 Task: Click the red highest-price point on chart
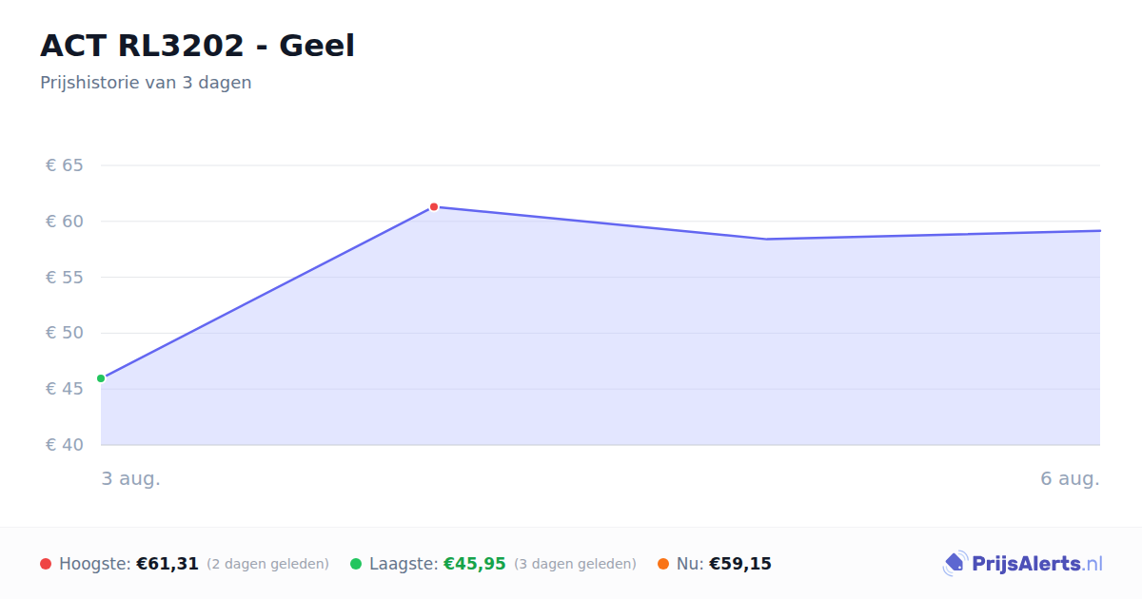(x=434, y=206)
